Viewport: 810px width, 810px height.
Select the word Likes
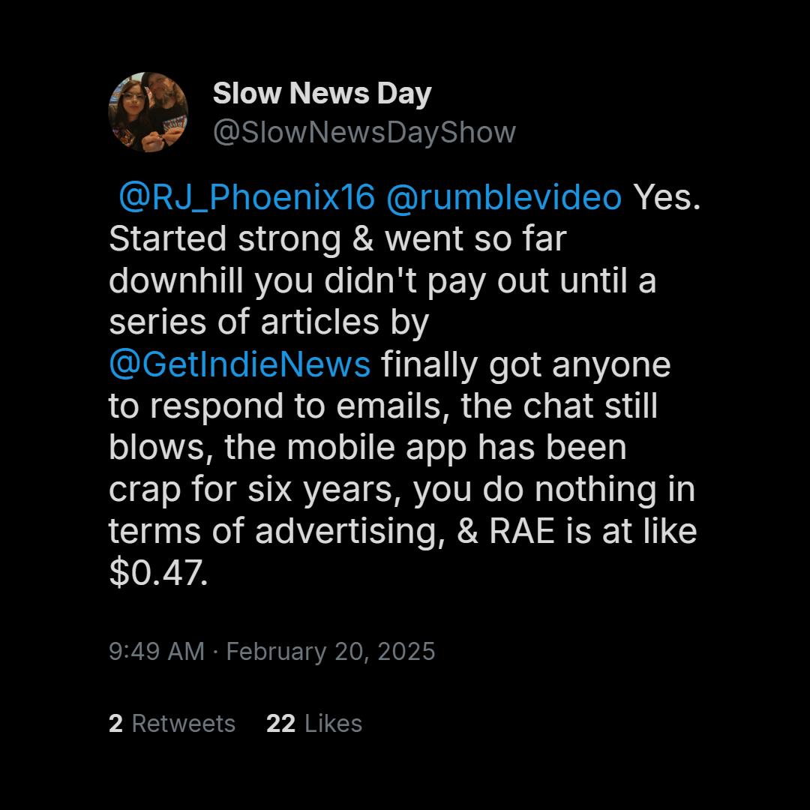pos(333,723)
